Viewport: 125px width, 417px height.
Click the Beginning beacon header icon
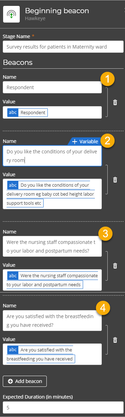click(x=11, y=14)
